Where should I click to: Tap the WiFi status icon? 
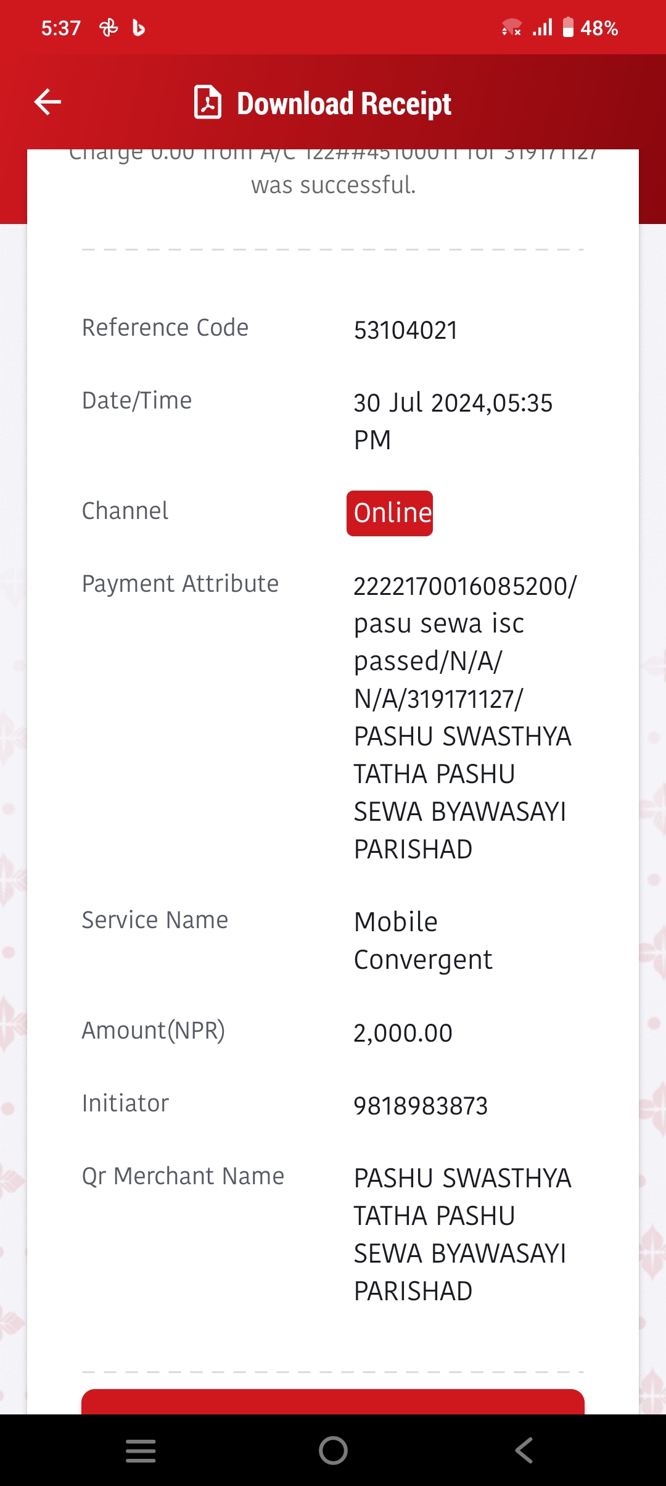tap(512, 28)
